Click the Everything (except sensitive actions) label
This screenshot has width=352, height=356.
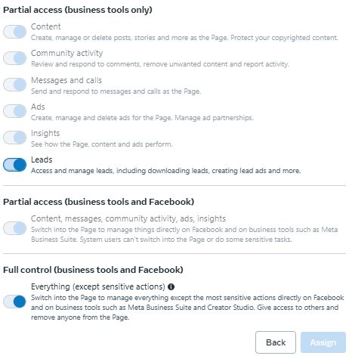(x=98, y=286)
